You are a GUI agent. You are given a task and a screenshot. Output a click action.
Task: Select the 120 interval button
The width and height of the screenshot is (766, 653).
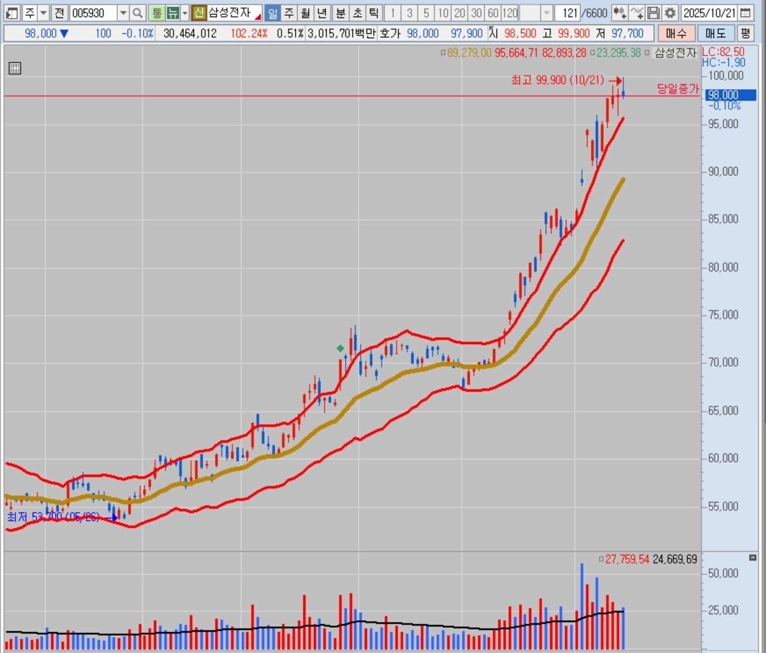[510, 13]
